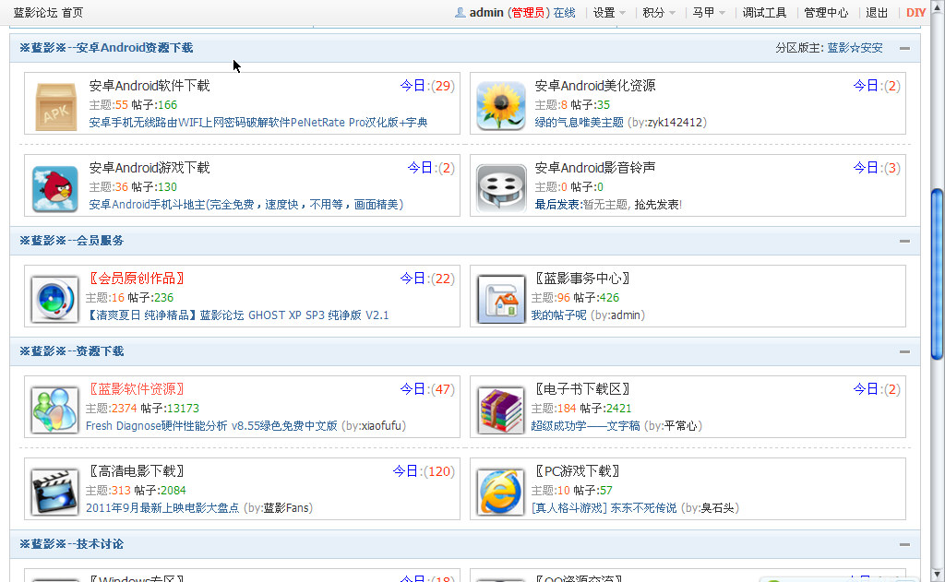The height and width of the screenshot is (582, 945).
Task: Click the house folder icon for 蓝影事务中心
Action: (501, 300)
